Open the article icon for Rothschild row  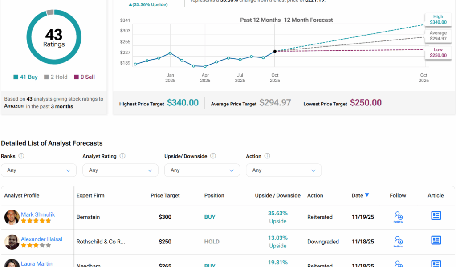click(436, 240)
